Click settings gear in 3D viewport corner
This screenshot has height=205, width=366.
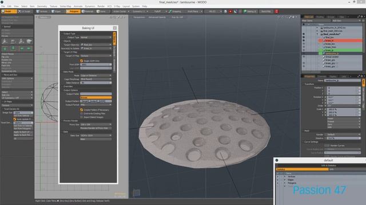click(293, 17)
